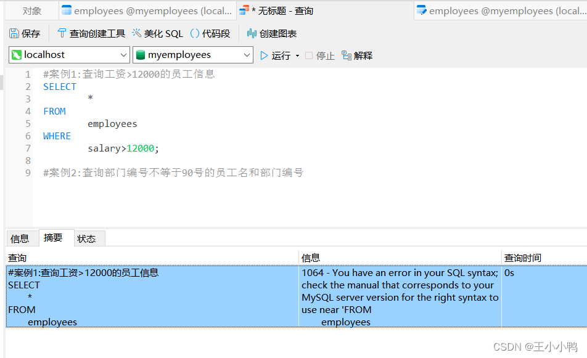Viewport: 587px width, 358px height.
Task: Click the salary>12000; condition line
Action: point(123,148)
